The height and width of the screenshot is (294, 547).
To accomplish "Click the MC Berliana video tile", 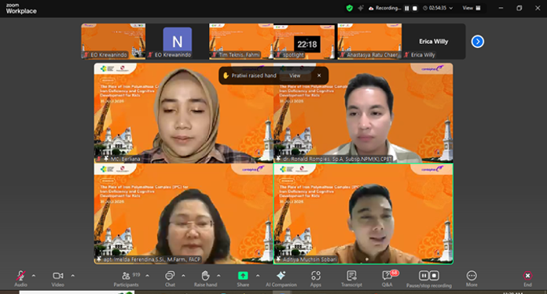I will point(183,113).
